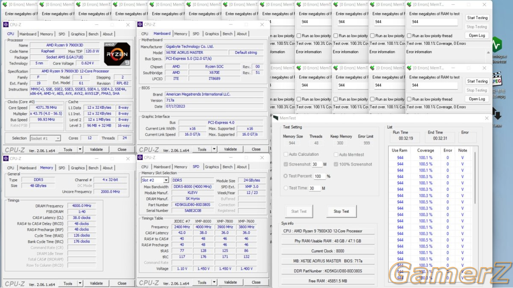Click the MemTest app icon in the main MemTest title bar
The width and height of the screenshot is (513, 288).
[276, 118]
